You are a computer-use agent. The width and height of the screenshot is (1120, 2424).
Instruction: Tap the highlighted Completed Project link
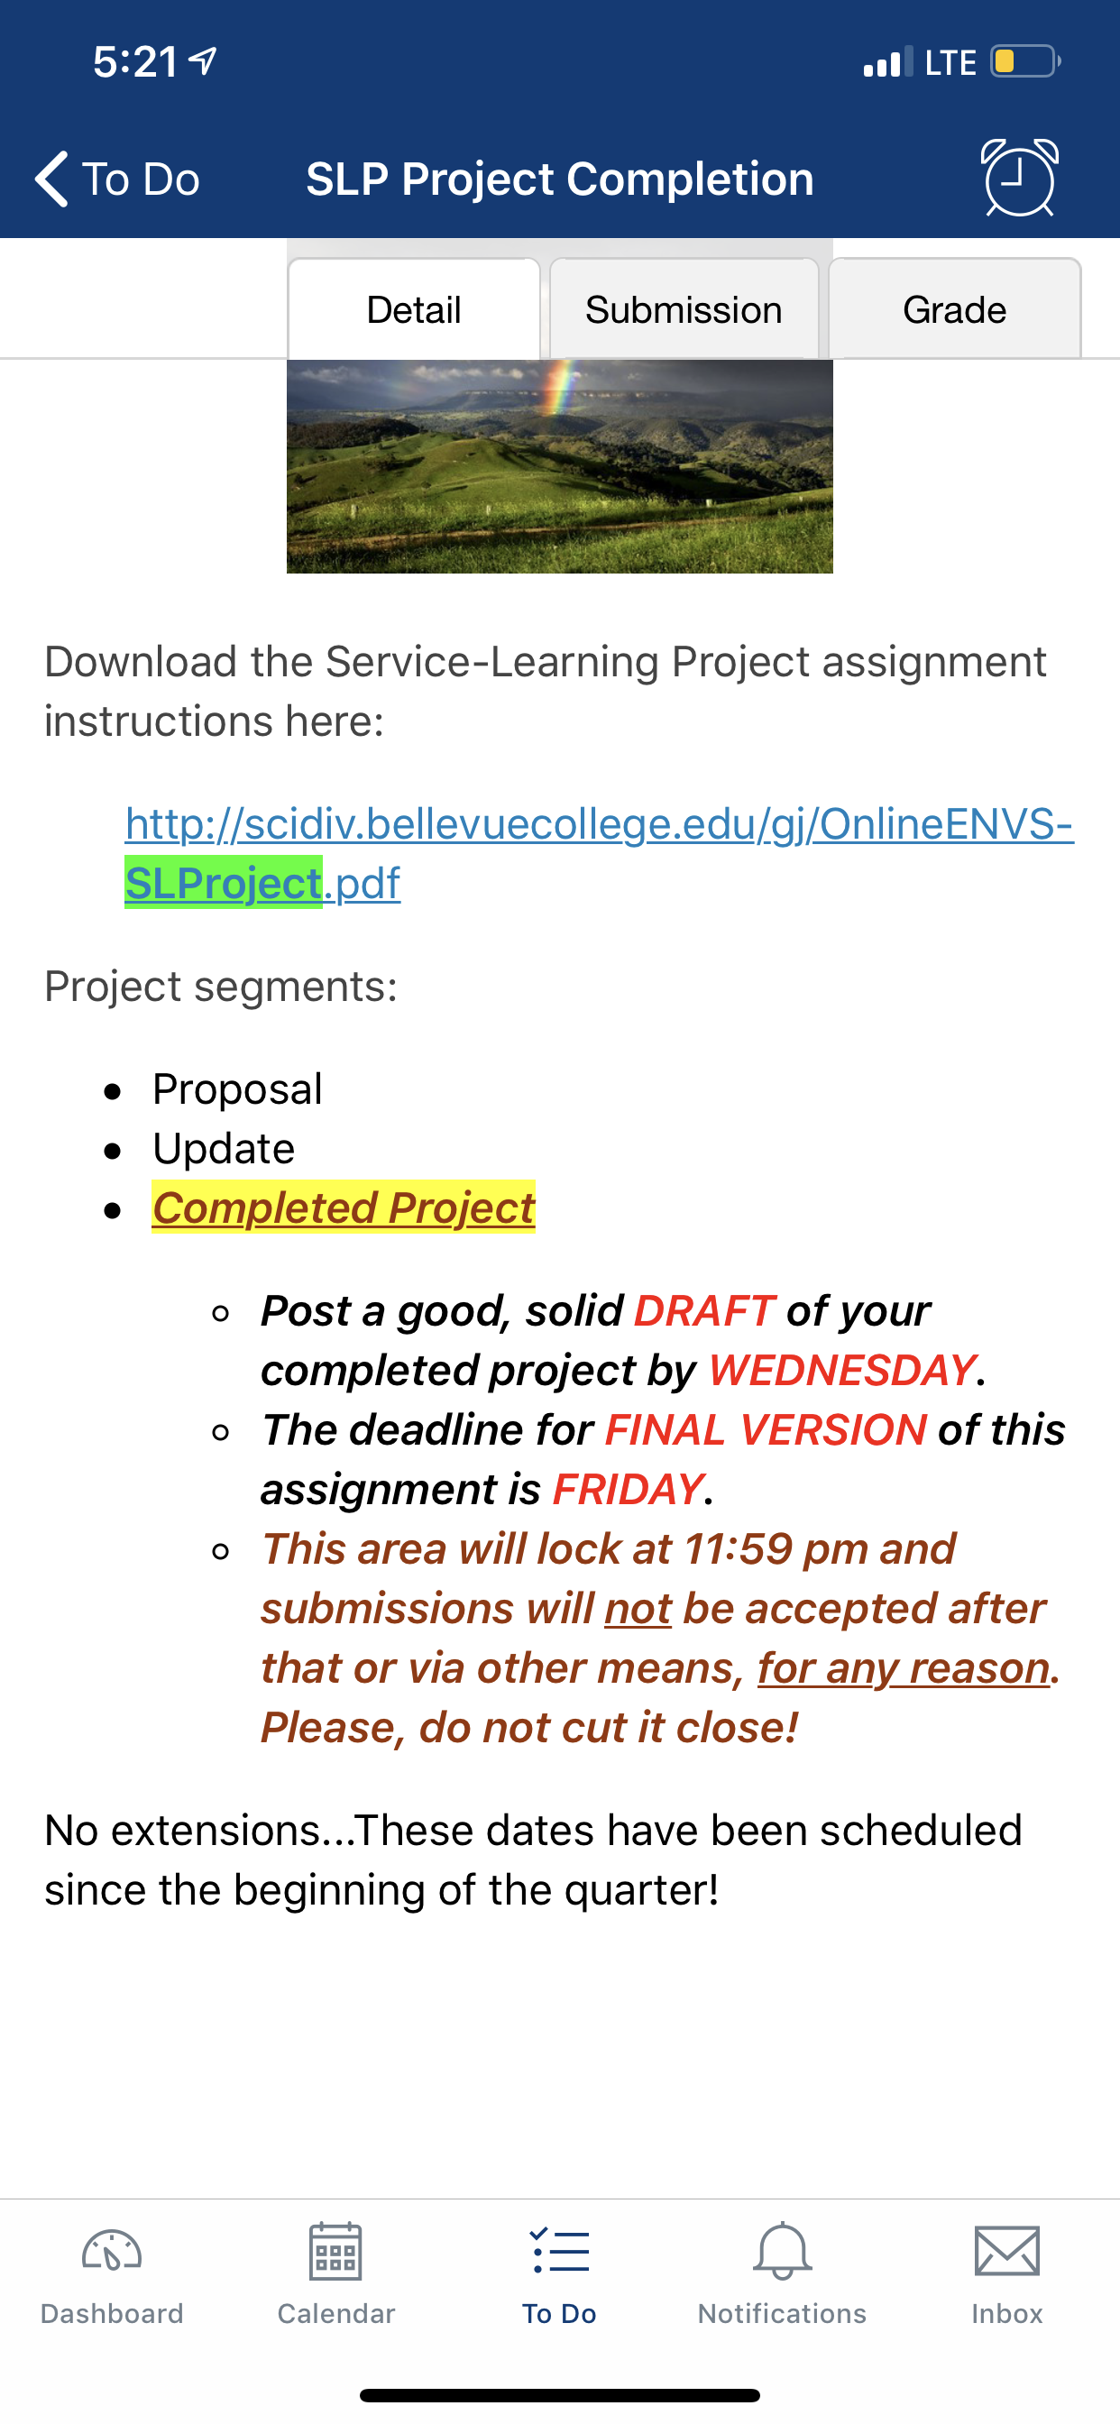click(344, 1207)
